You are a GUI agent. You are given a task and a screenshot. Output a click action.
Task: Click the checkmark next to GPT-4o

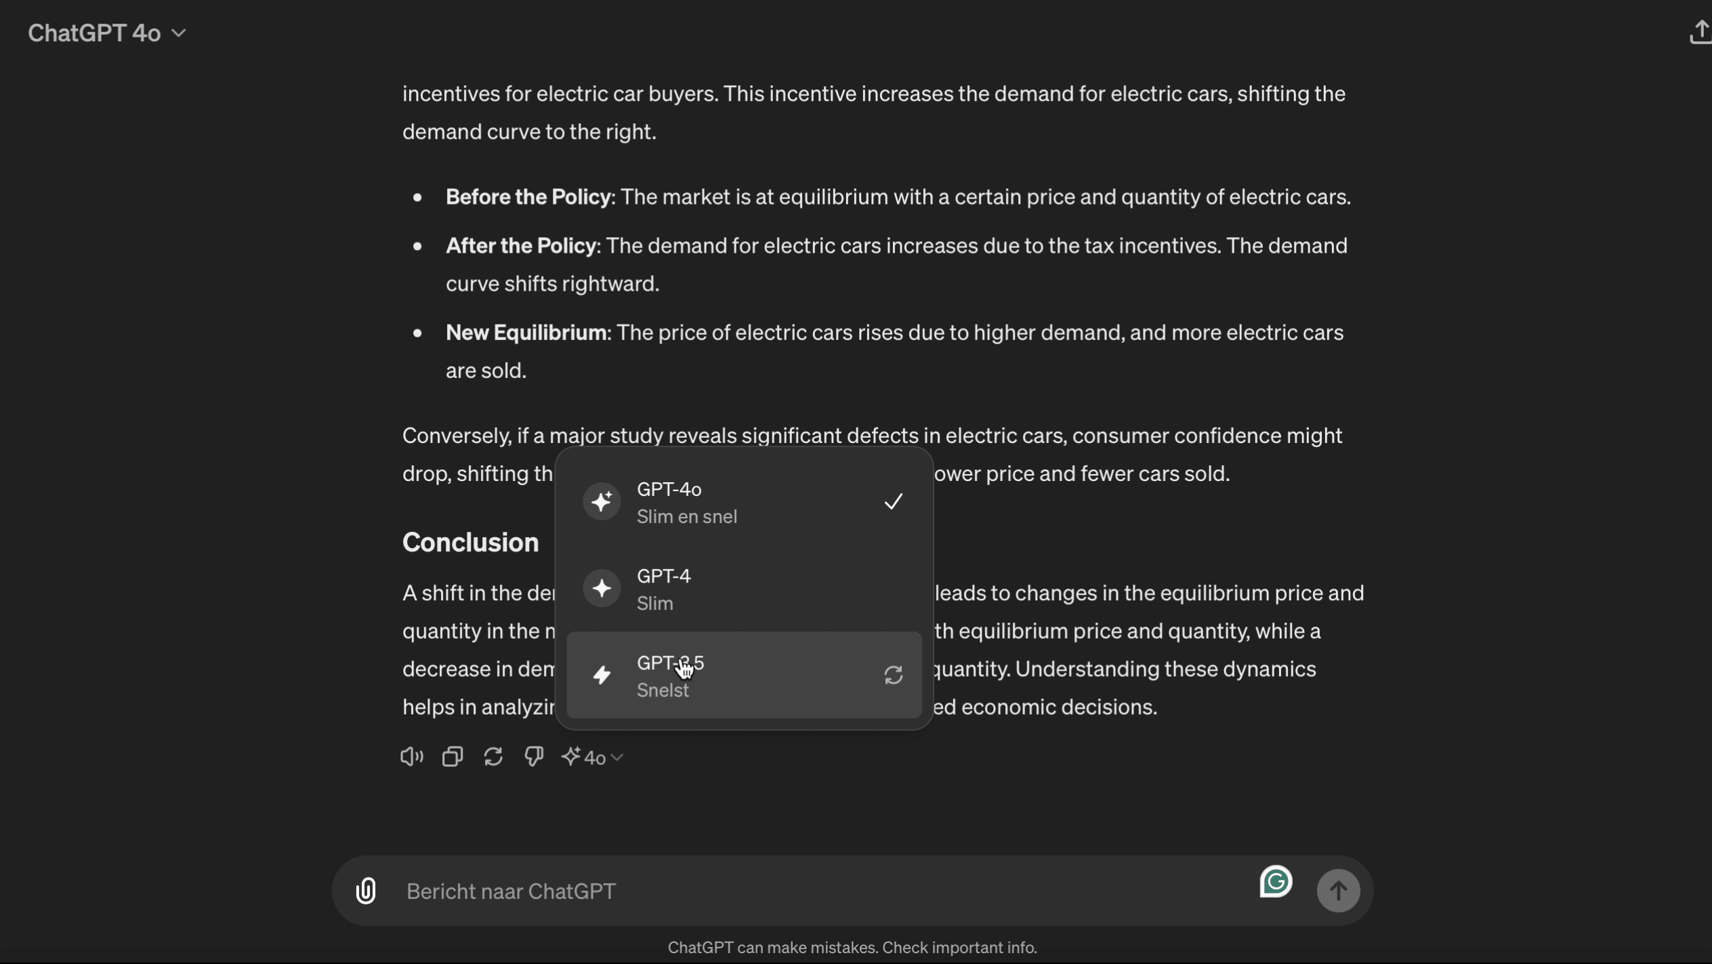[x=894, y=502]
